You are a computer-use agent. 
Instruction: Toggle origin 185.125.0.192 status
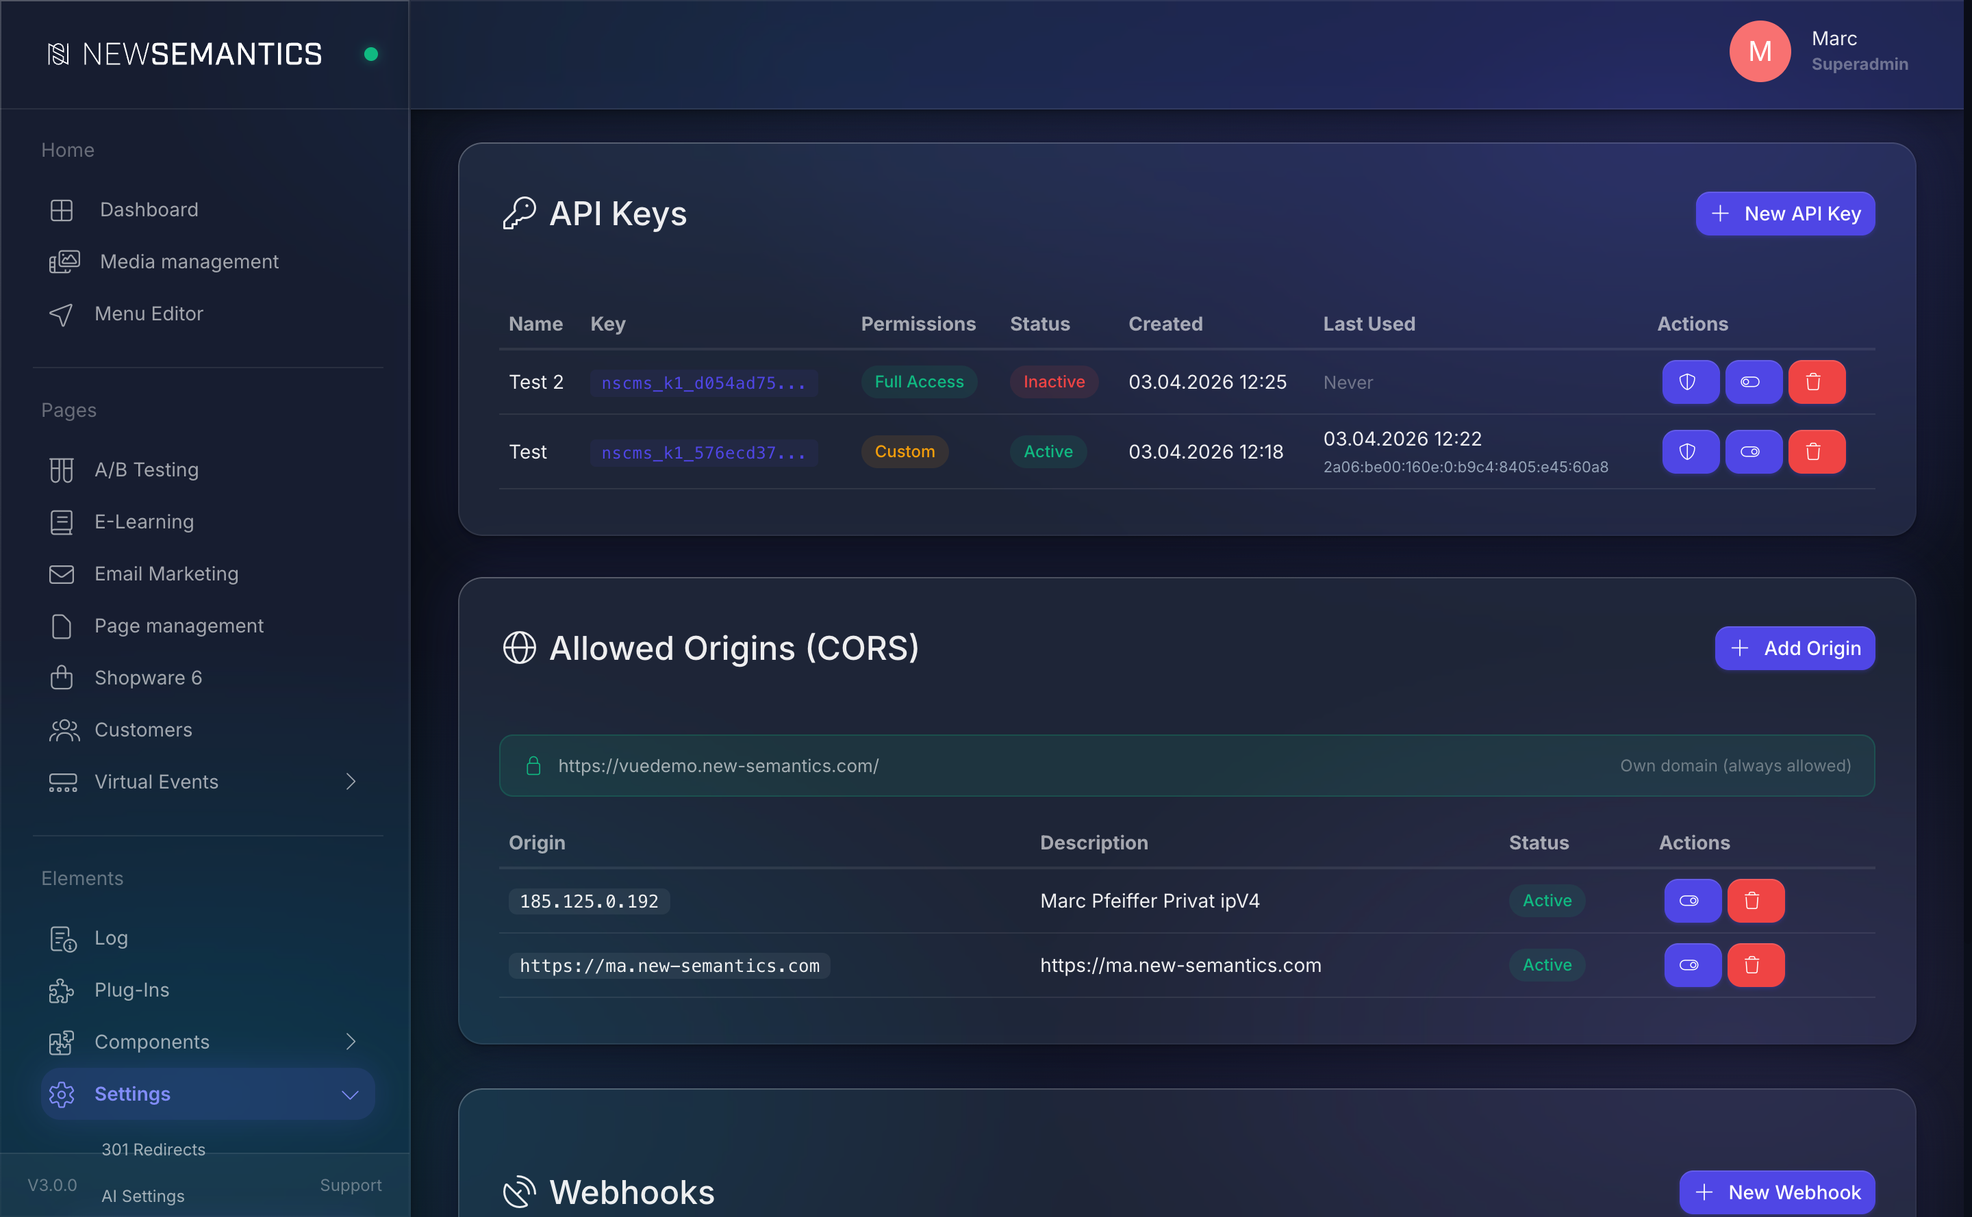point(1692,901)
